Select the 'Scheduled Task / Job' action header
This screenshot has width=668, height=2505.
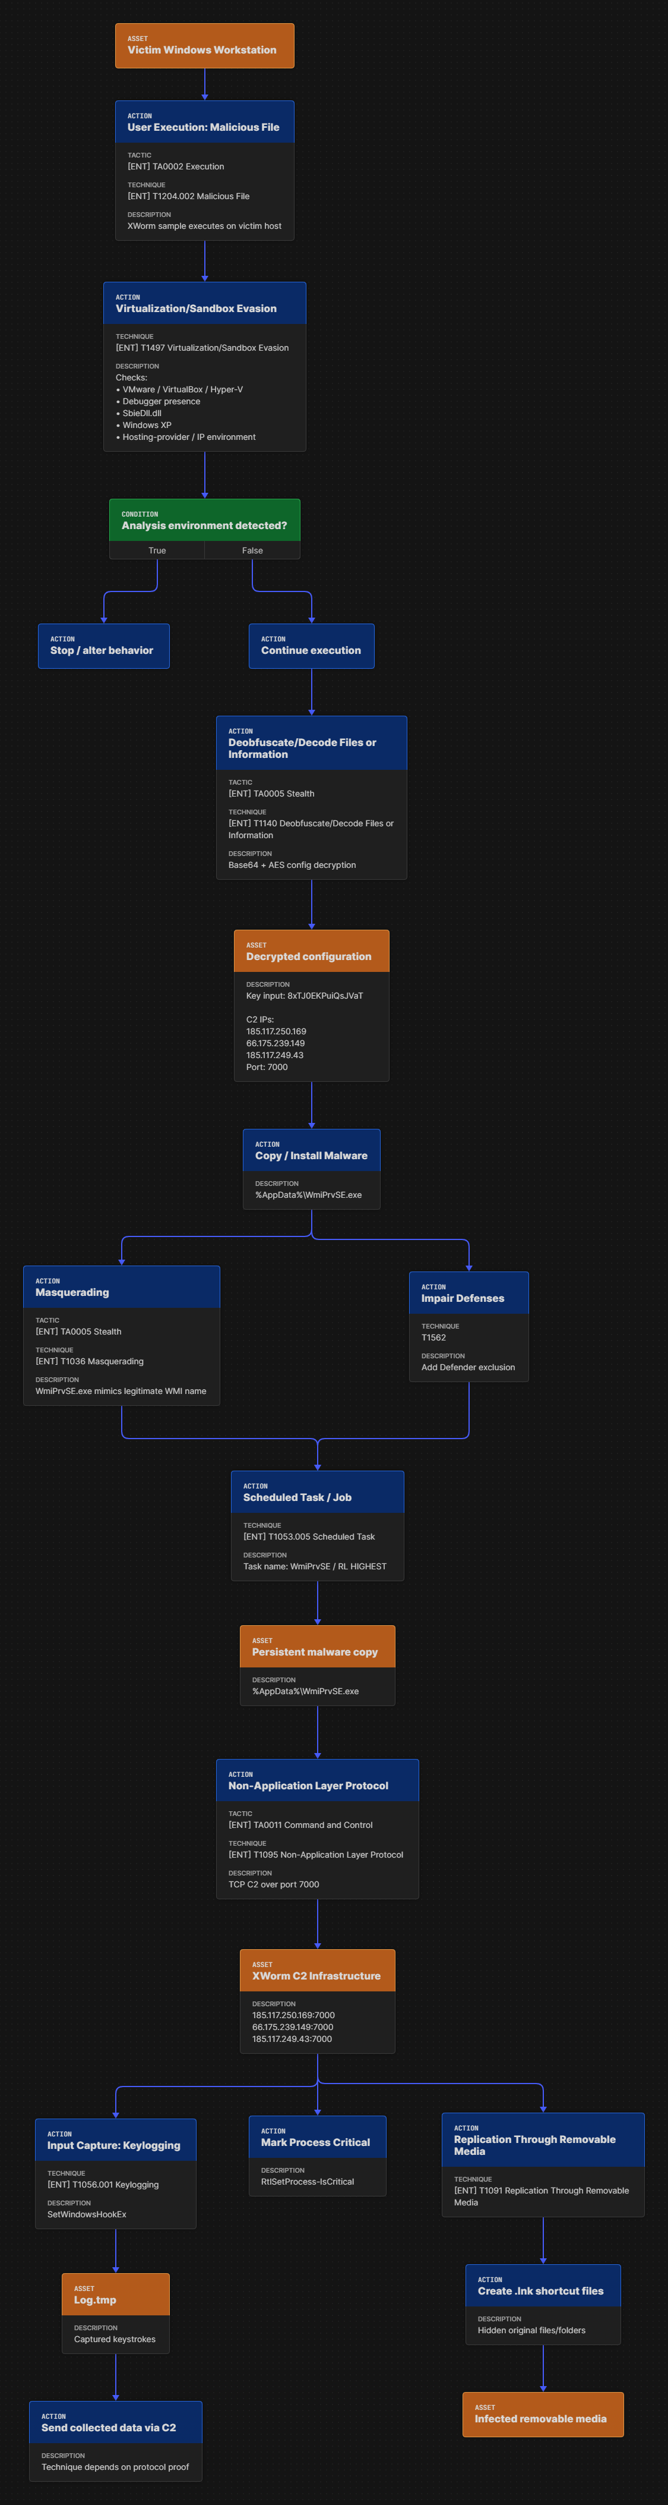point(318,1493)
